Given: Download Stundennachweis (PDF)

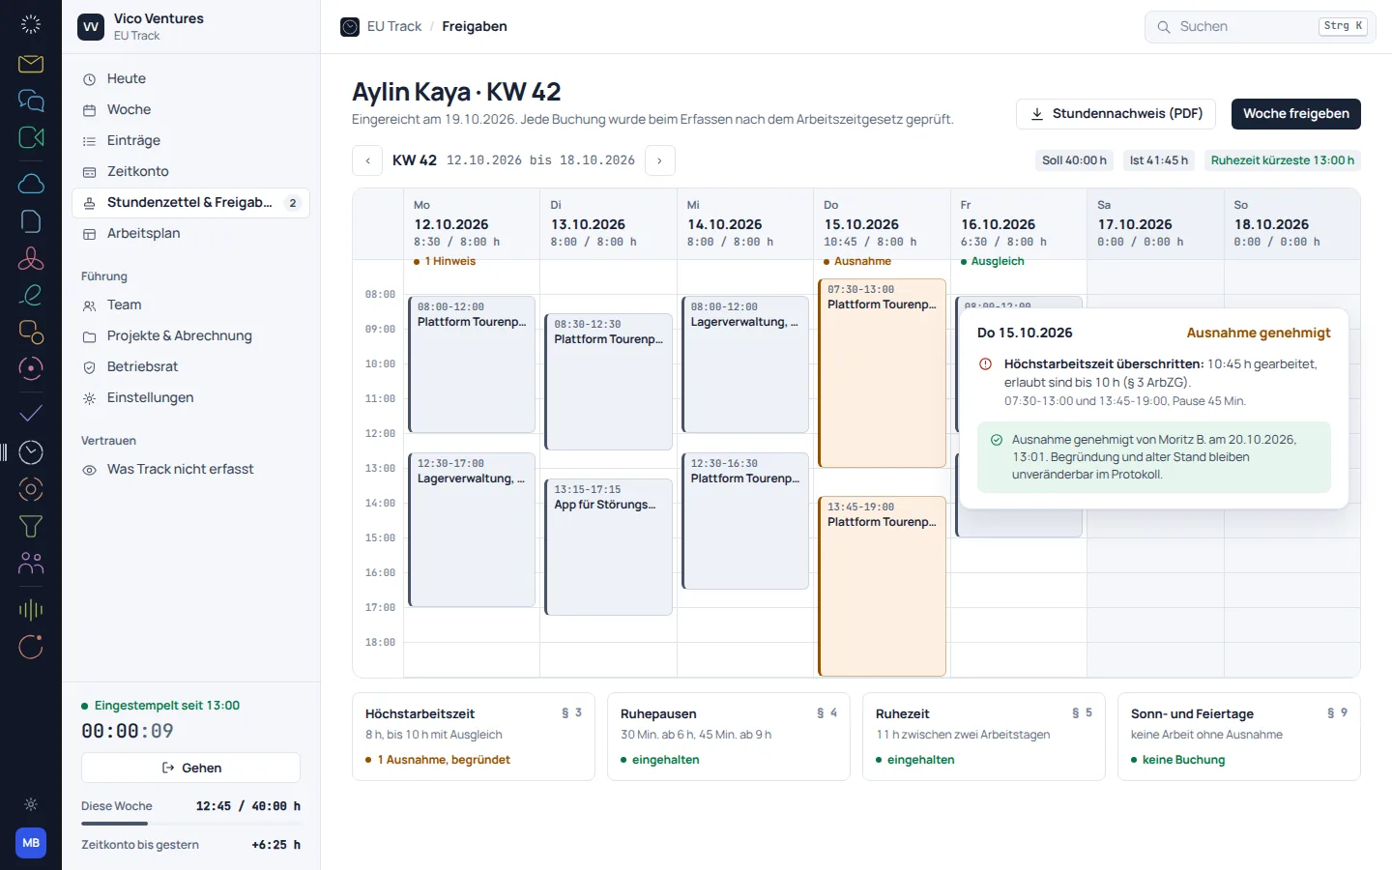Looking at the screenshot, I should coord(1117,114).
